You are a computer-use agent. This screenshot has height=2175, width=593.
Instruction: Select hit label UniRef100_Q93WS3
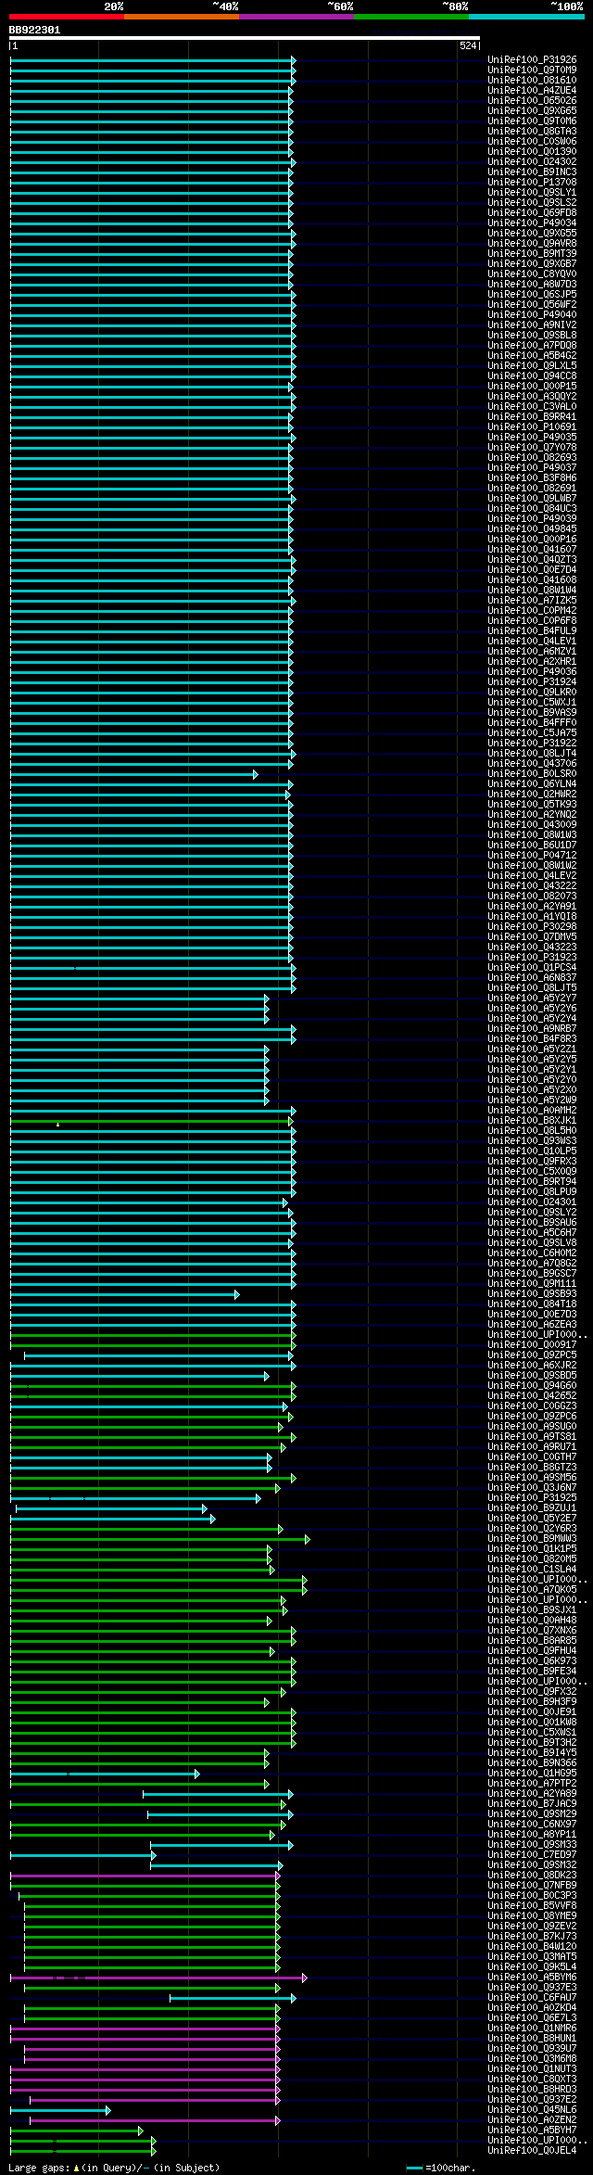tap(532, 1141)
